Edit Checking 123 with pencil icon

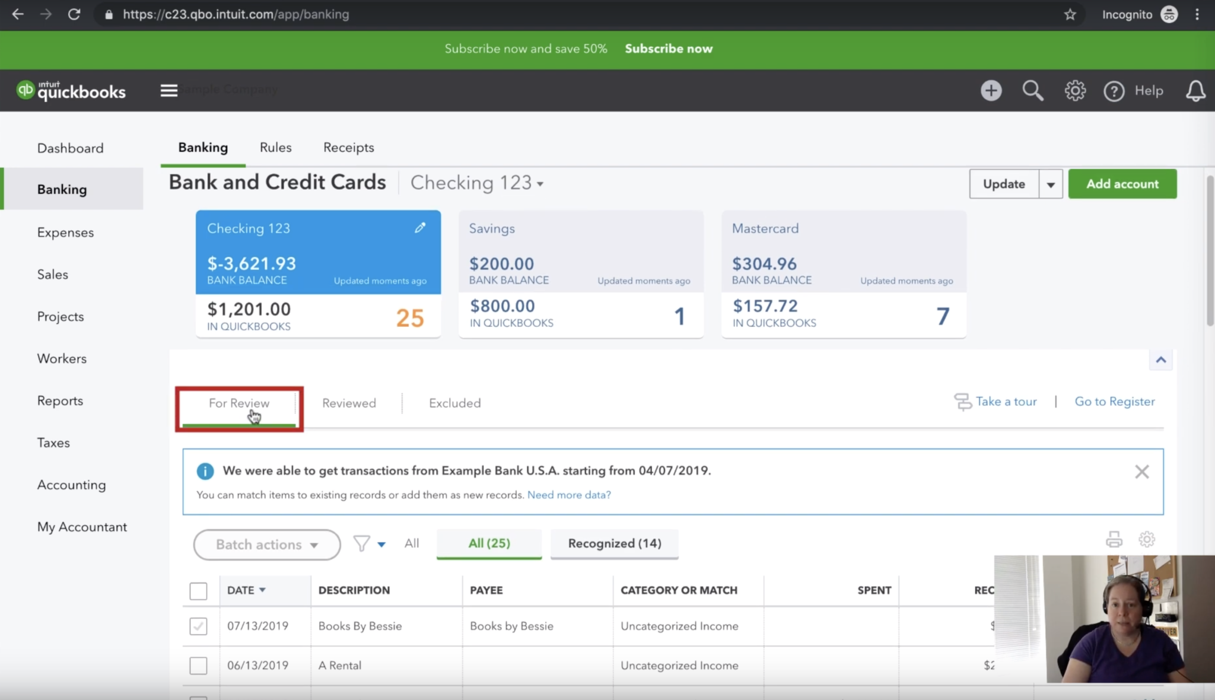pos(420,228)
